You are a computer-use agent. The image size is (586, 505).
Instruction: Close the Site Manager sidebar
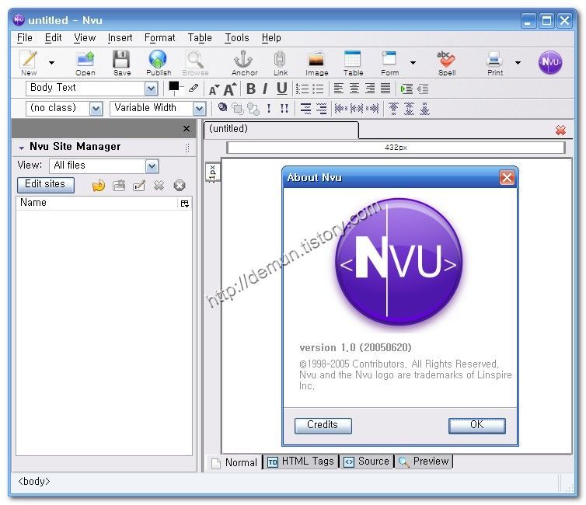(187, 129)
